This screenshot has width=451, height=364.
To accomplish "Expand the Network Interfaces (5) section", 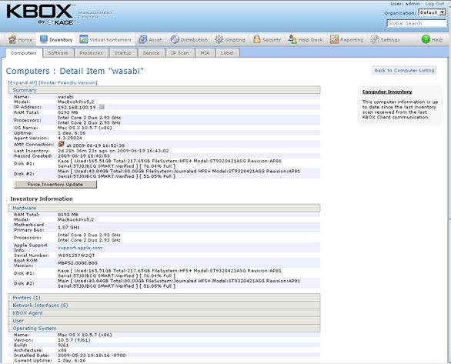I will pyautogui.click(x=164, y=306).
